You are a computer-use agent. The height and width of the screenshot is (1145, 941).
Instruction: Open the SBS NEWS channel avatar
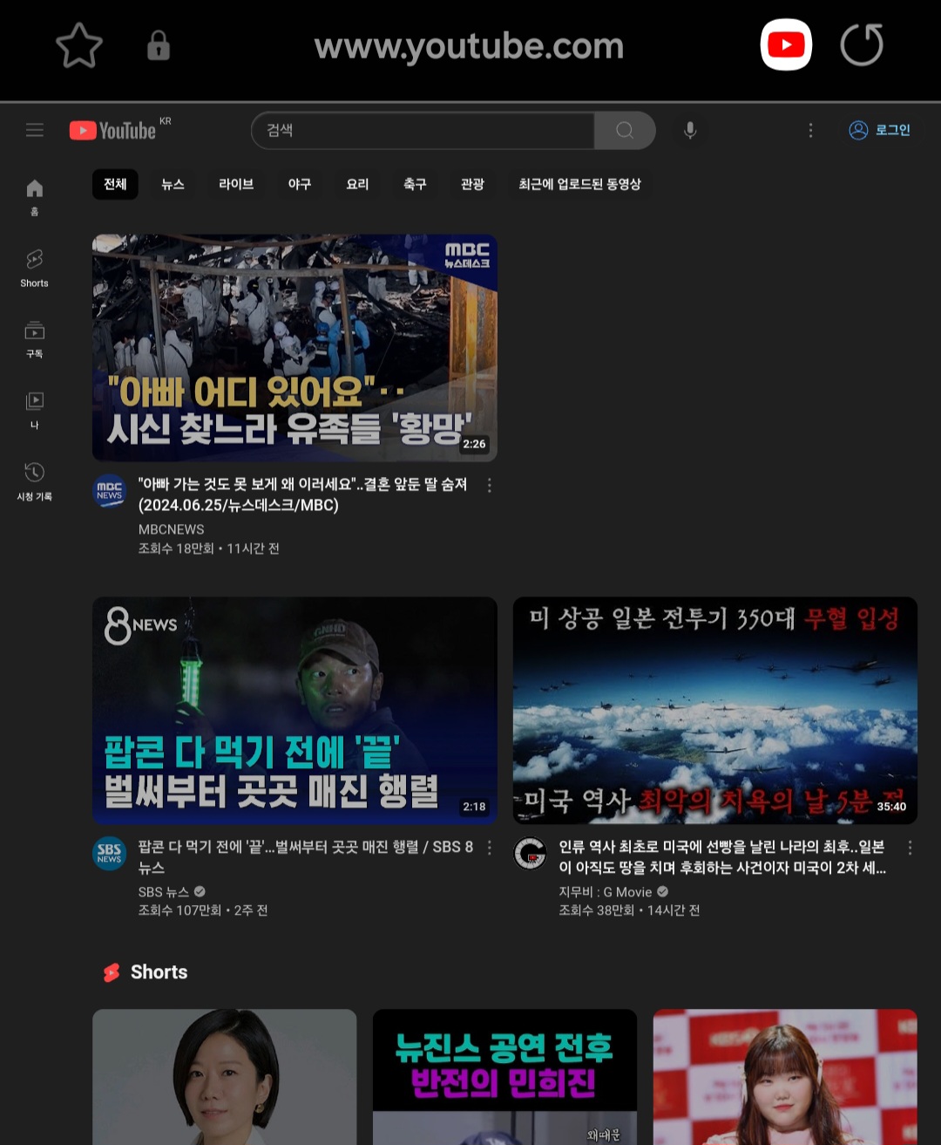pos(110,854)
